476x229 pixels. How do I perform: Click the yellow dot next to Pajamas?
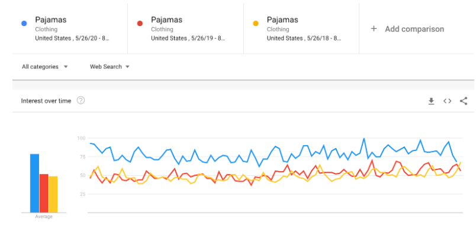pyautogui.click(x=256, y=23)
